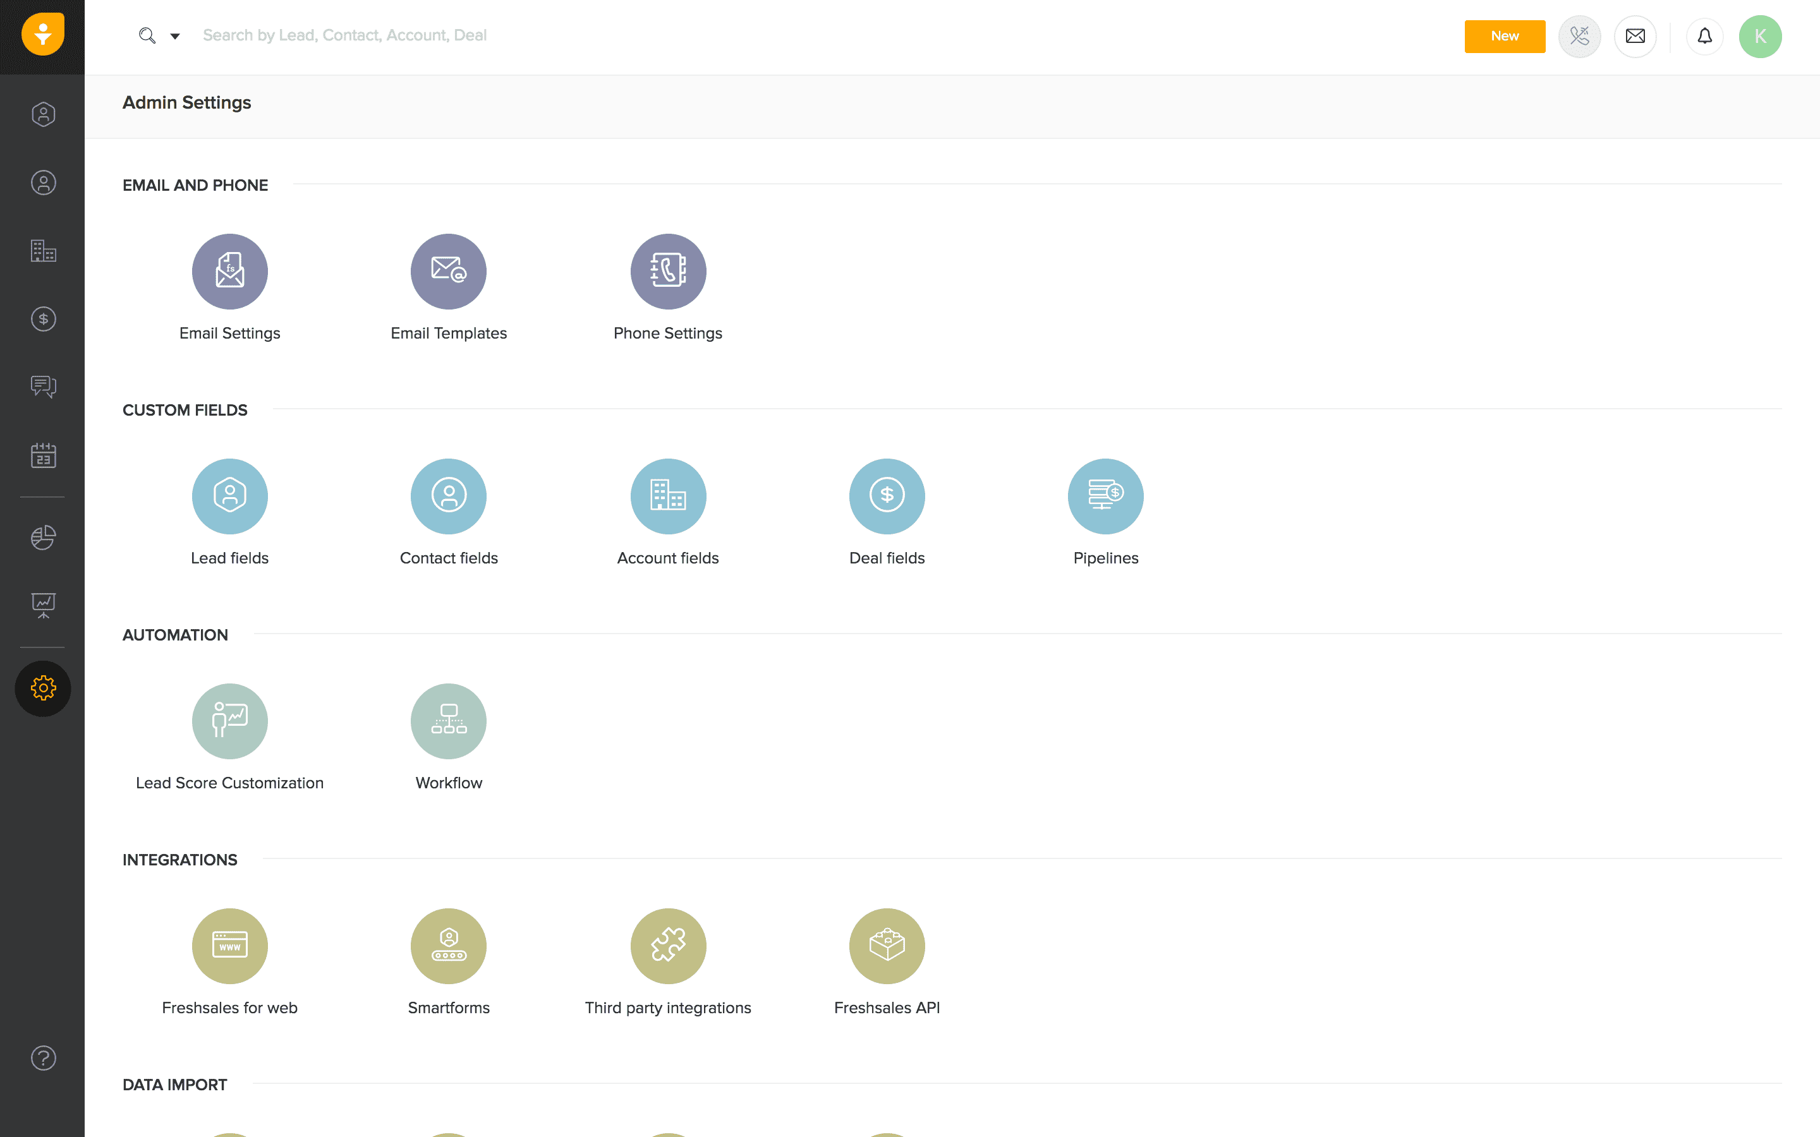Click the CUSTOM FIELDS section heading

tap(185, 410)
